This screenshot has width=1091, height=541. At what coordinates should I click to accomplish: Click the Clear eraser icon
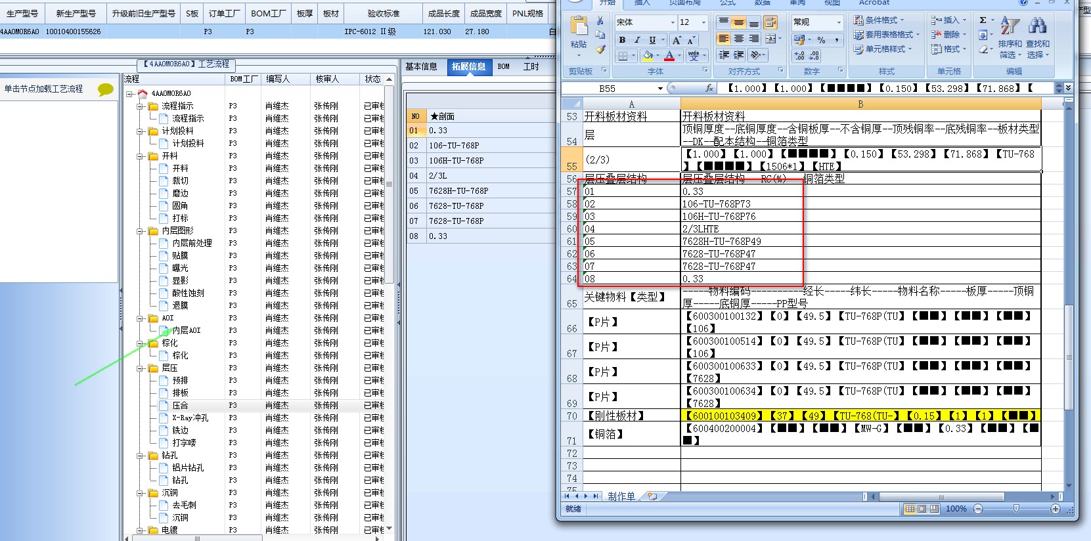click(x=983, y=50)
